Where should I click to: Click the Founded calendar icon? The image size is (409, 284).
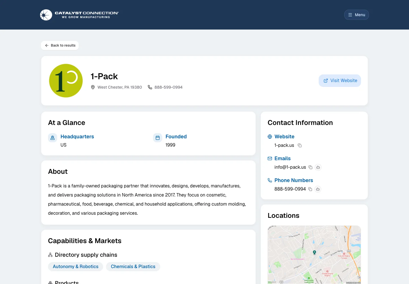[158, 138]
